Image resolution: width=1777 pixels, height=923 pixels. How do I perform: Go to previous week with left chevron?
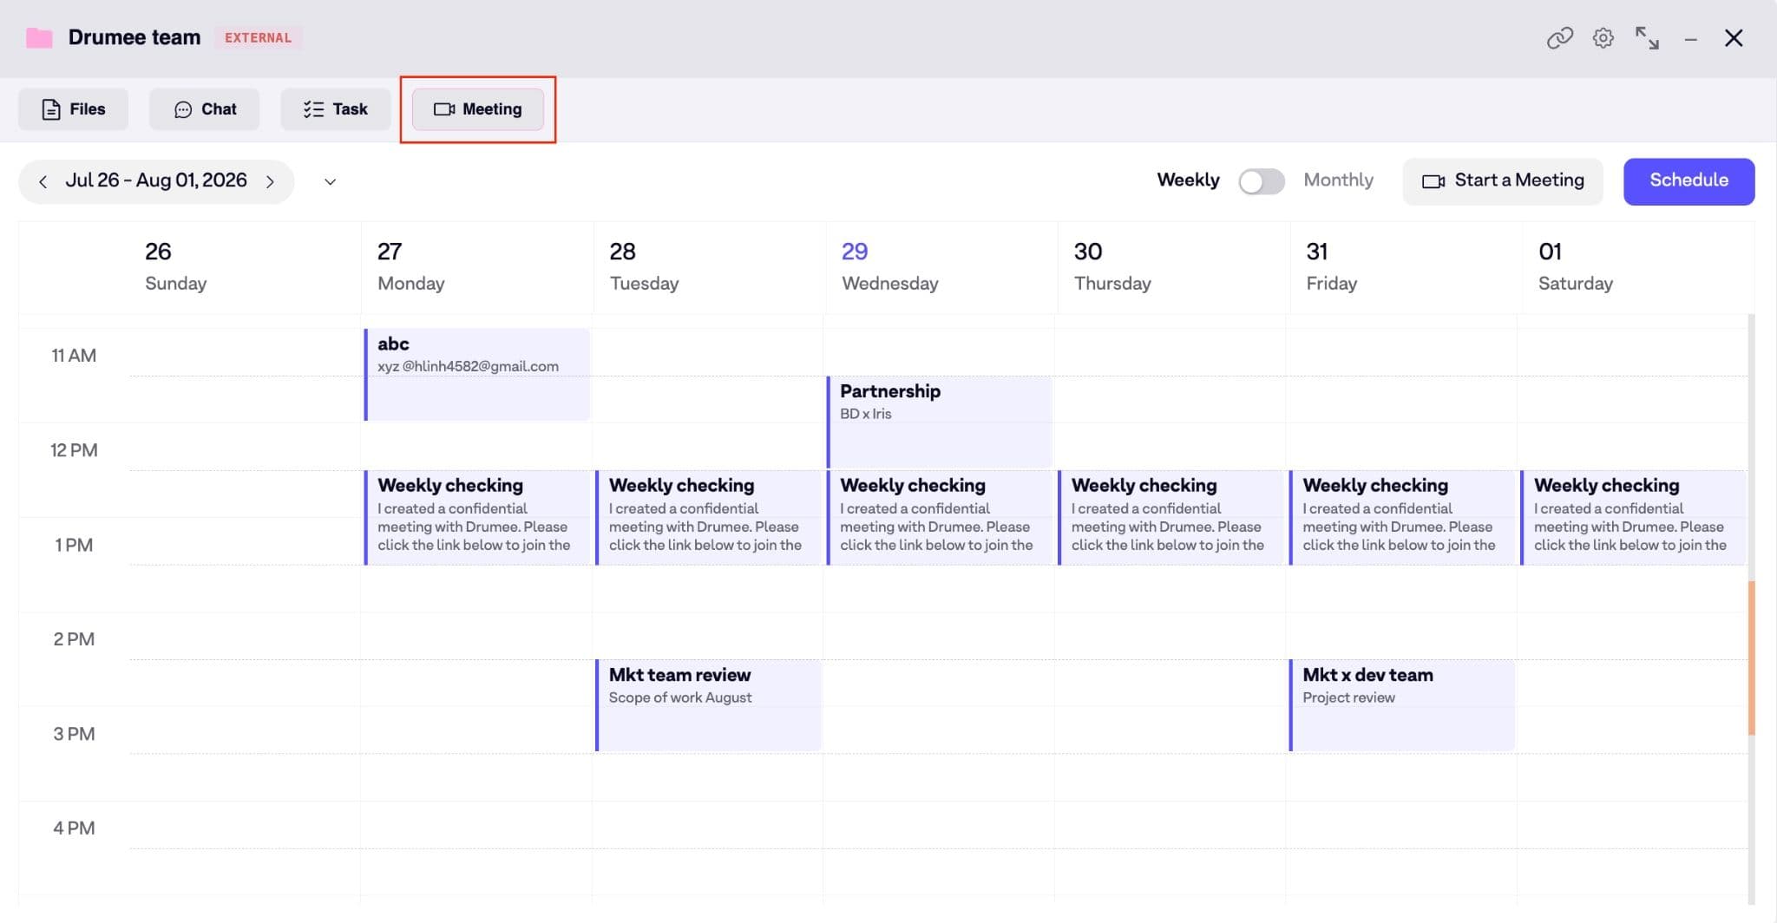pyautogui.click(x=43, y=181)
